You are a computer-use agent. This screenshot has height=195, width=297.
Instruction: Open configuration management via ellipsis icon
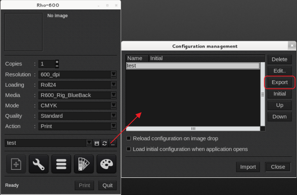click(x=113, y=143)
